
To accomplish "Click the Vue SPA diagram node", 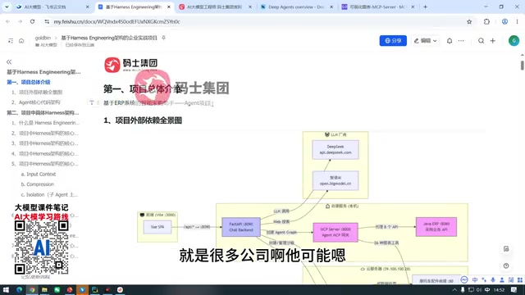I will (157, 227).
